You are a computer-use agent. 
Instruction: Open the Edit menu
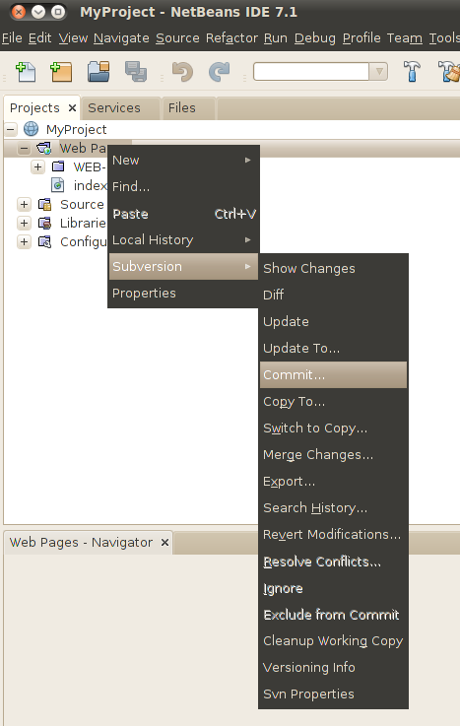coord(39,38)
